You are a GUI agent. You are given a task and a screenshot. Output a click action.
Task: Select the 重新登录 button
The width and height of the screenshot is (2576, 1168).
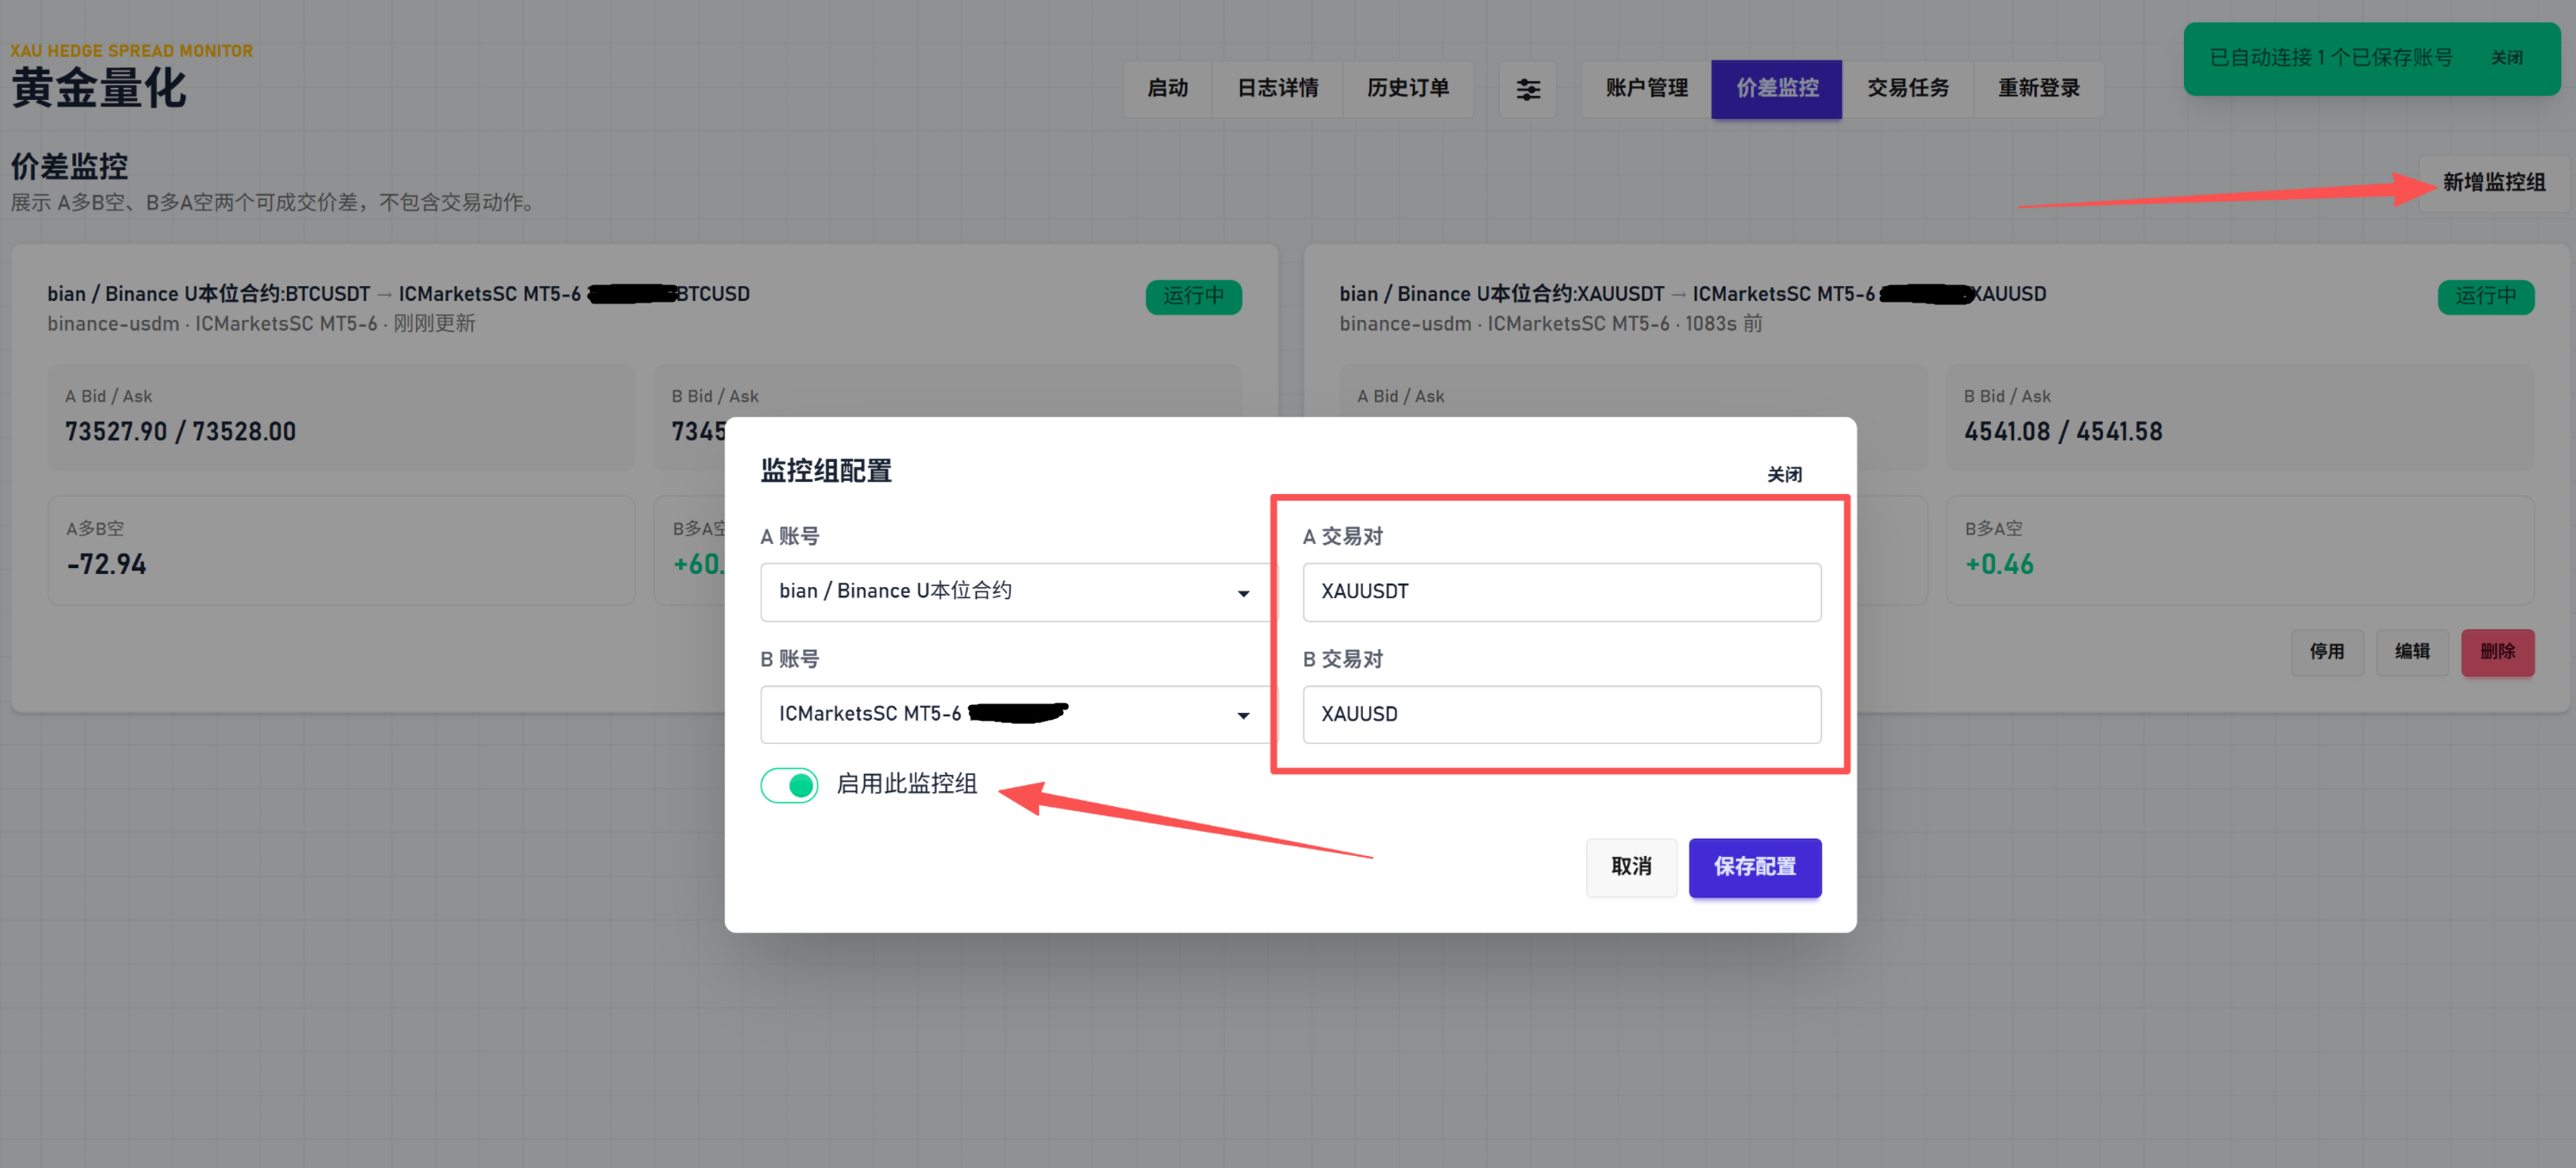point(2038,89)
